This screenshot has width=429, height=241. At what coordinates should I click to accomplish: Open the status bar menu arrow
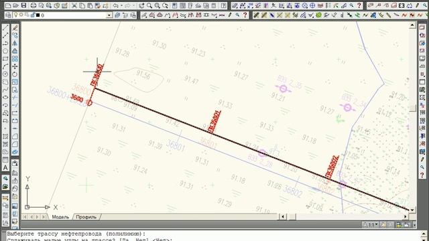point(414,225)
